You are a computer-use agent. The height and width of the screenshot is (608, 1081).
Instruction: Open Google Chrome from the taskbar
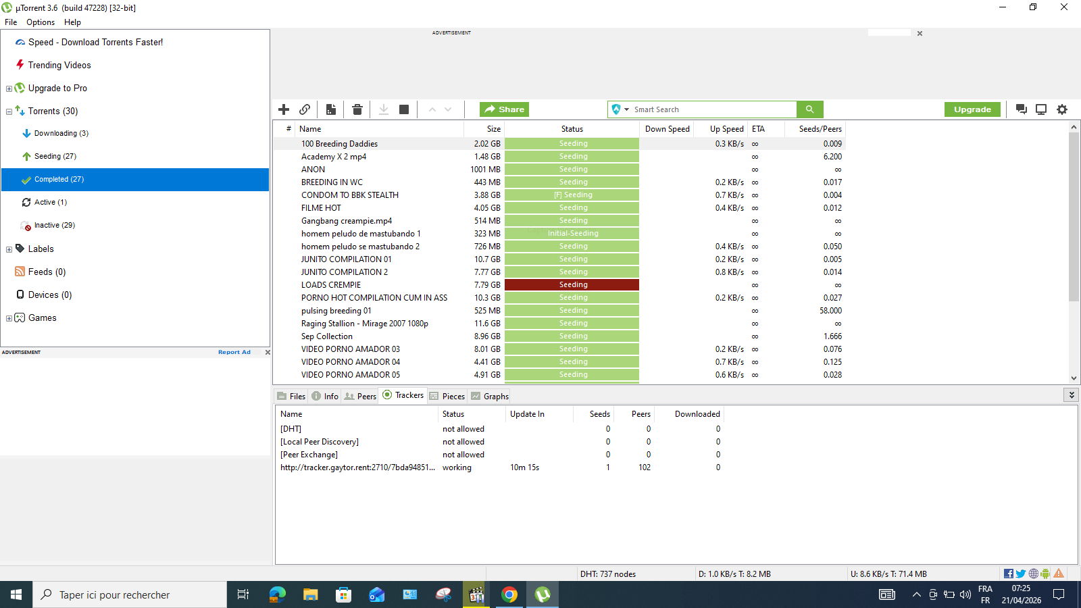tap(509, 594)
